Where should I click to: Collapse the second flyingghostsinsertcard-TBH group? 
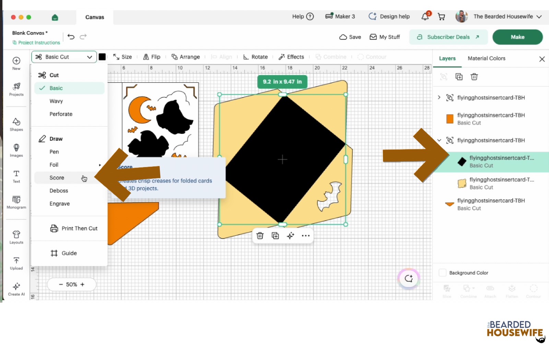click(439, 140)
